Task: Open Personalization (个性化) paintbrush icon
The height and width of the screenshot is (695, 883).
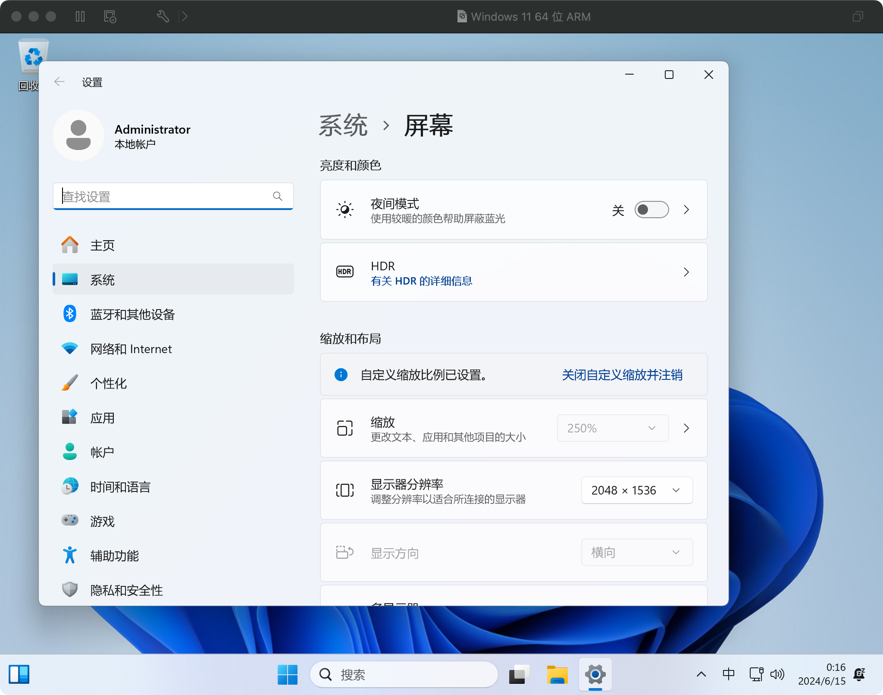Action: 70,383
